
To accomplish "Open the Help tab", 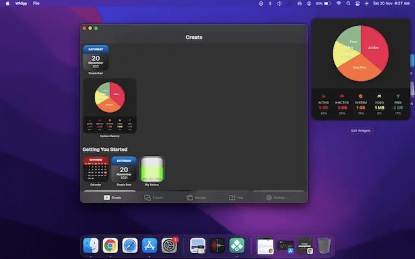I will coord(236,197).
